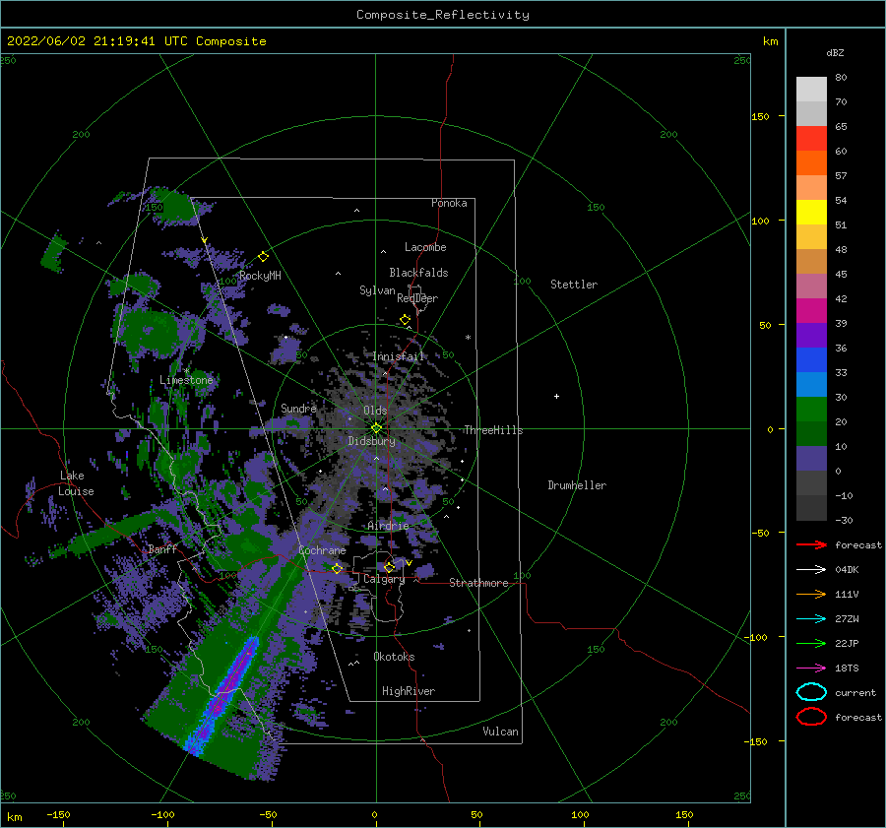Click the RedDeer city label
The height and width of the screenshot is (828, 886).
(417, 298)
